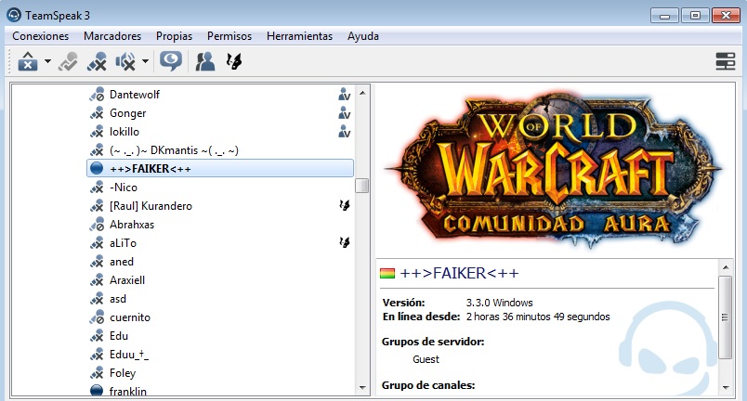Click the online time '2 horas 36 minutos 49 segundos'

[538, 317]
